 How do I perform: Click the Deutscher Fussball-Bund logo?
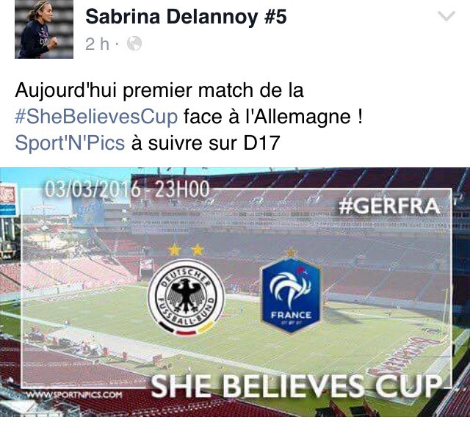186,297
